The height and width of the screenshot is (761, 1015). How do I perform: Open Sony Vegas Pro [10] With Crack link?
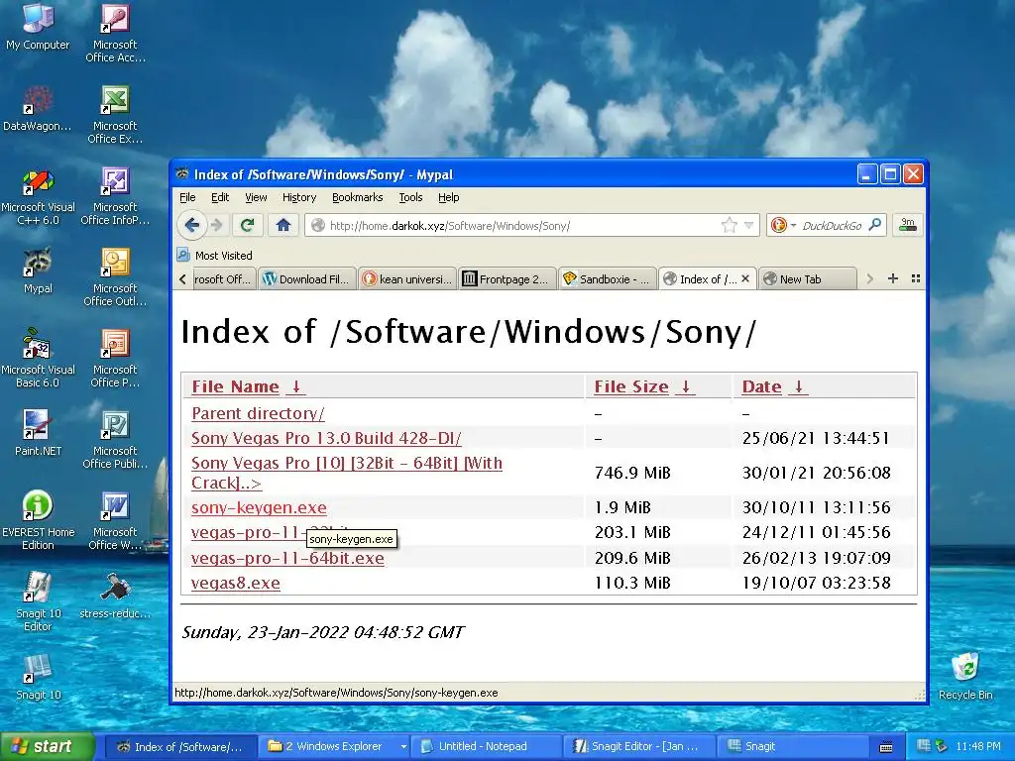pos(347,473)
